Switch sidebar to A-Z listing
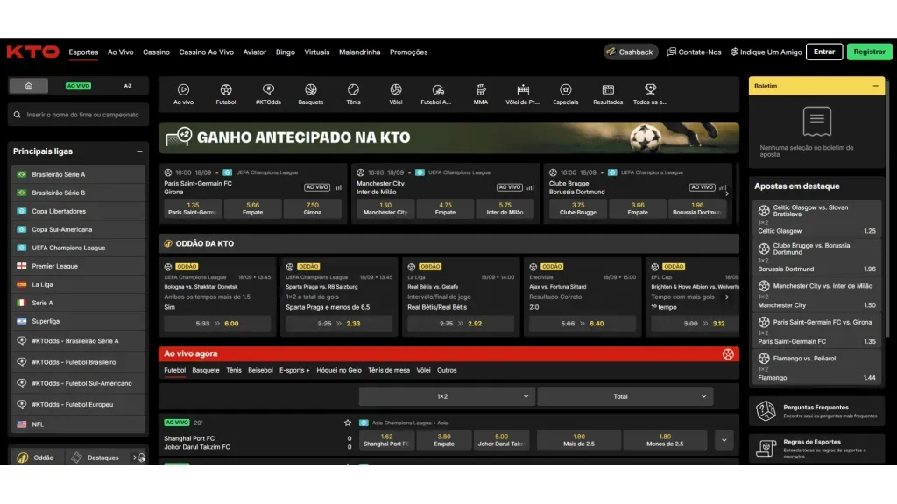The height and width of the screenshot is (504, 897). 128,86
